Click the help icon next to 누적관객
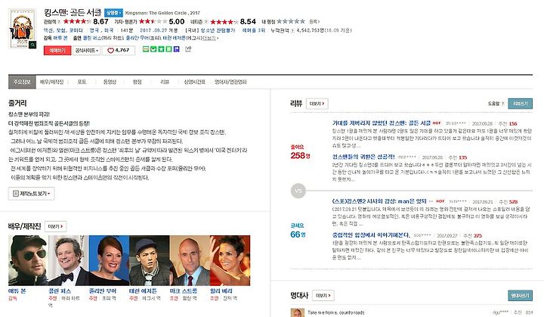 293,30
